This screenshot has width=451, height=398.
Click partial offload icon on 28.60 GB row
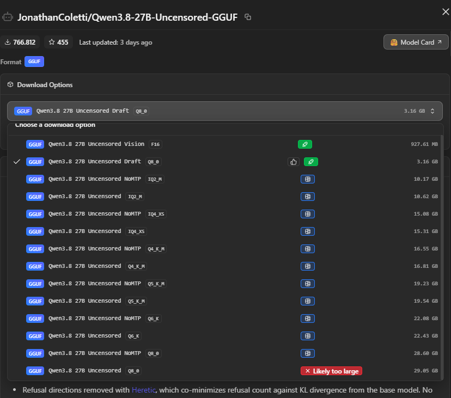[307, 353]
